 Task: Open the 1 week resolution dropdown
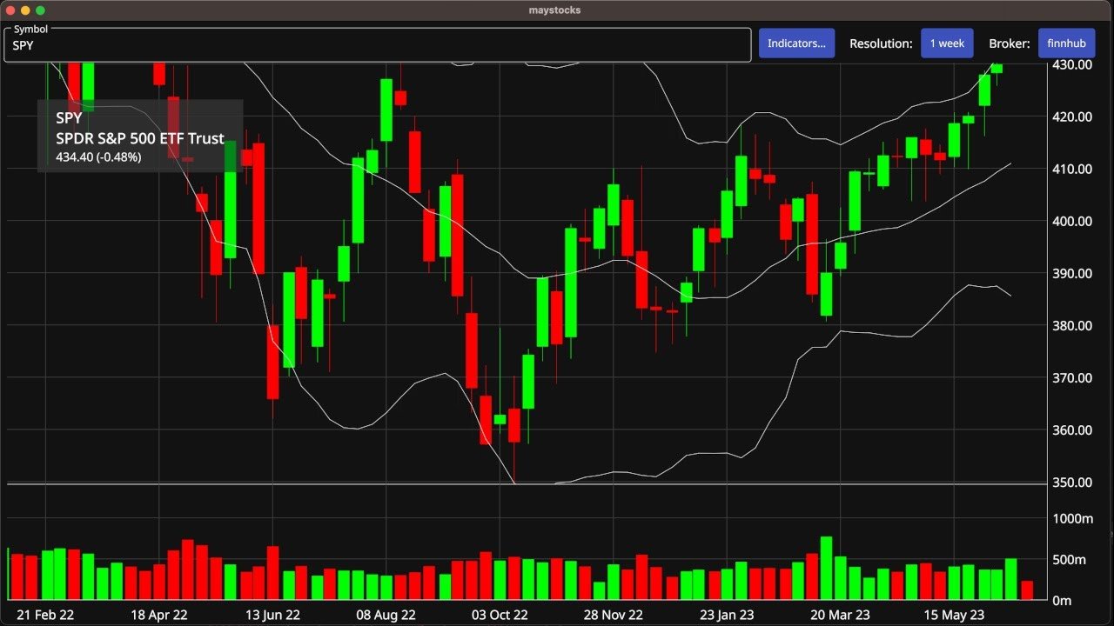click(x=947, y=43)
